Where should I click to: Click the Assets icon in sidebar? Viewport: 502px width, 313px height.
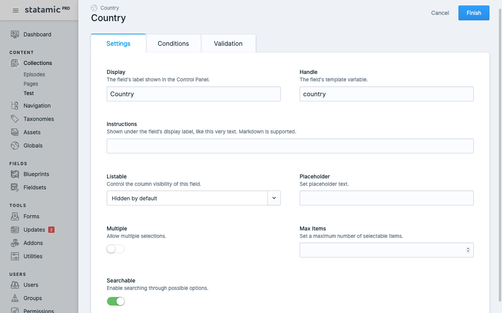(15, 132)
